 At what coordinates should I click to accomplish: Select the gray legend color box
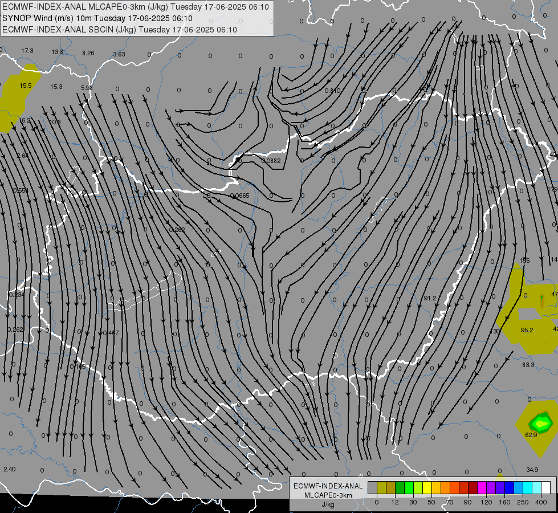(372, 488)
